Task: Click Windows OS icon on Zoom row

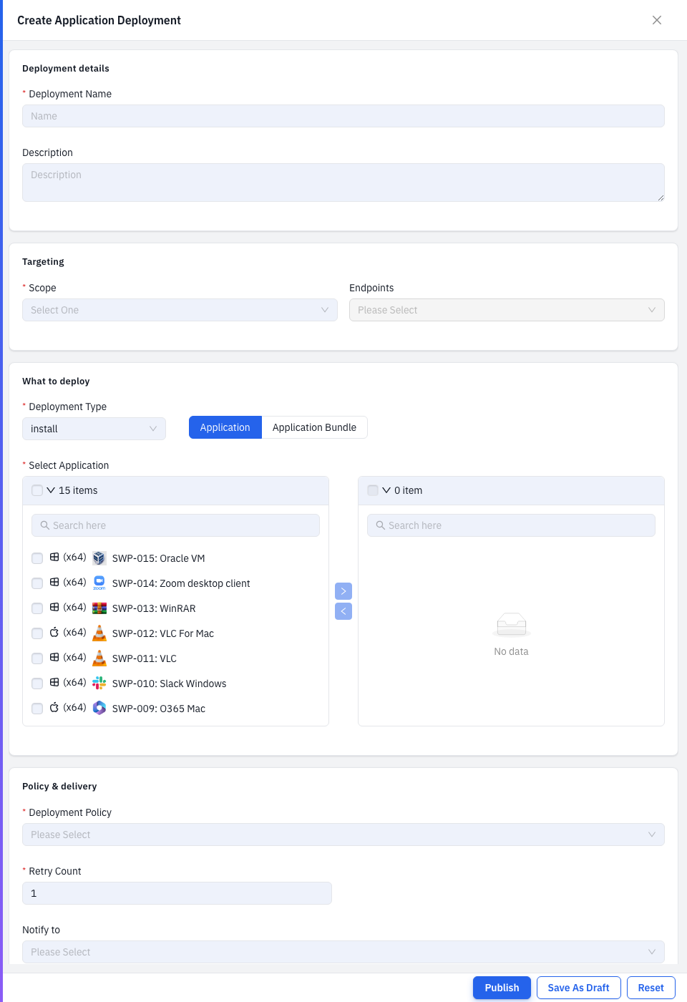Action: [54, 582]
